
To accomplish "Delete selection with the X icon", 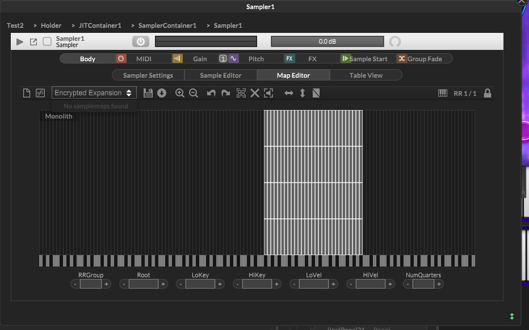I will tap(255, 93).
